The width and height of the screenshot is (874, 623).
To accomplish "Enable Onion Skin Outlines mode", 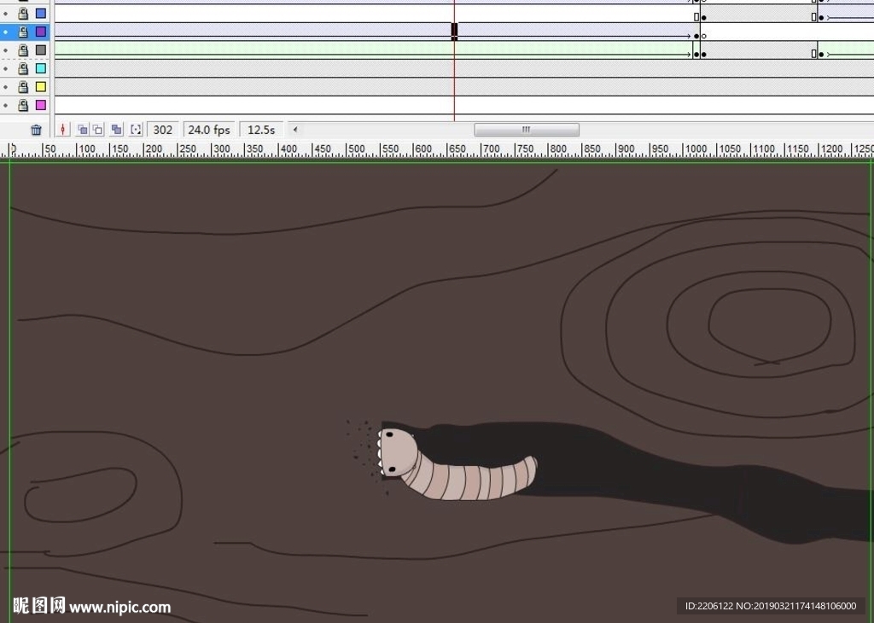I will 97,130.
